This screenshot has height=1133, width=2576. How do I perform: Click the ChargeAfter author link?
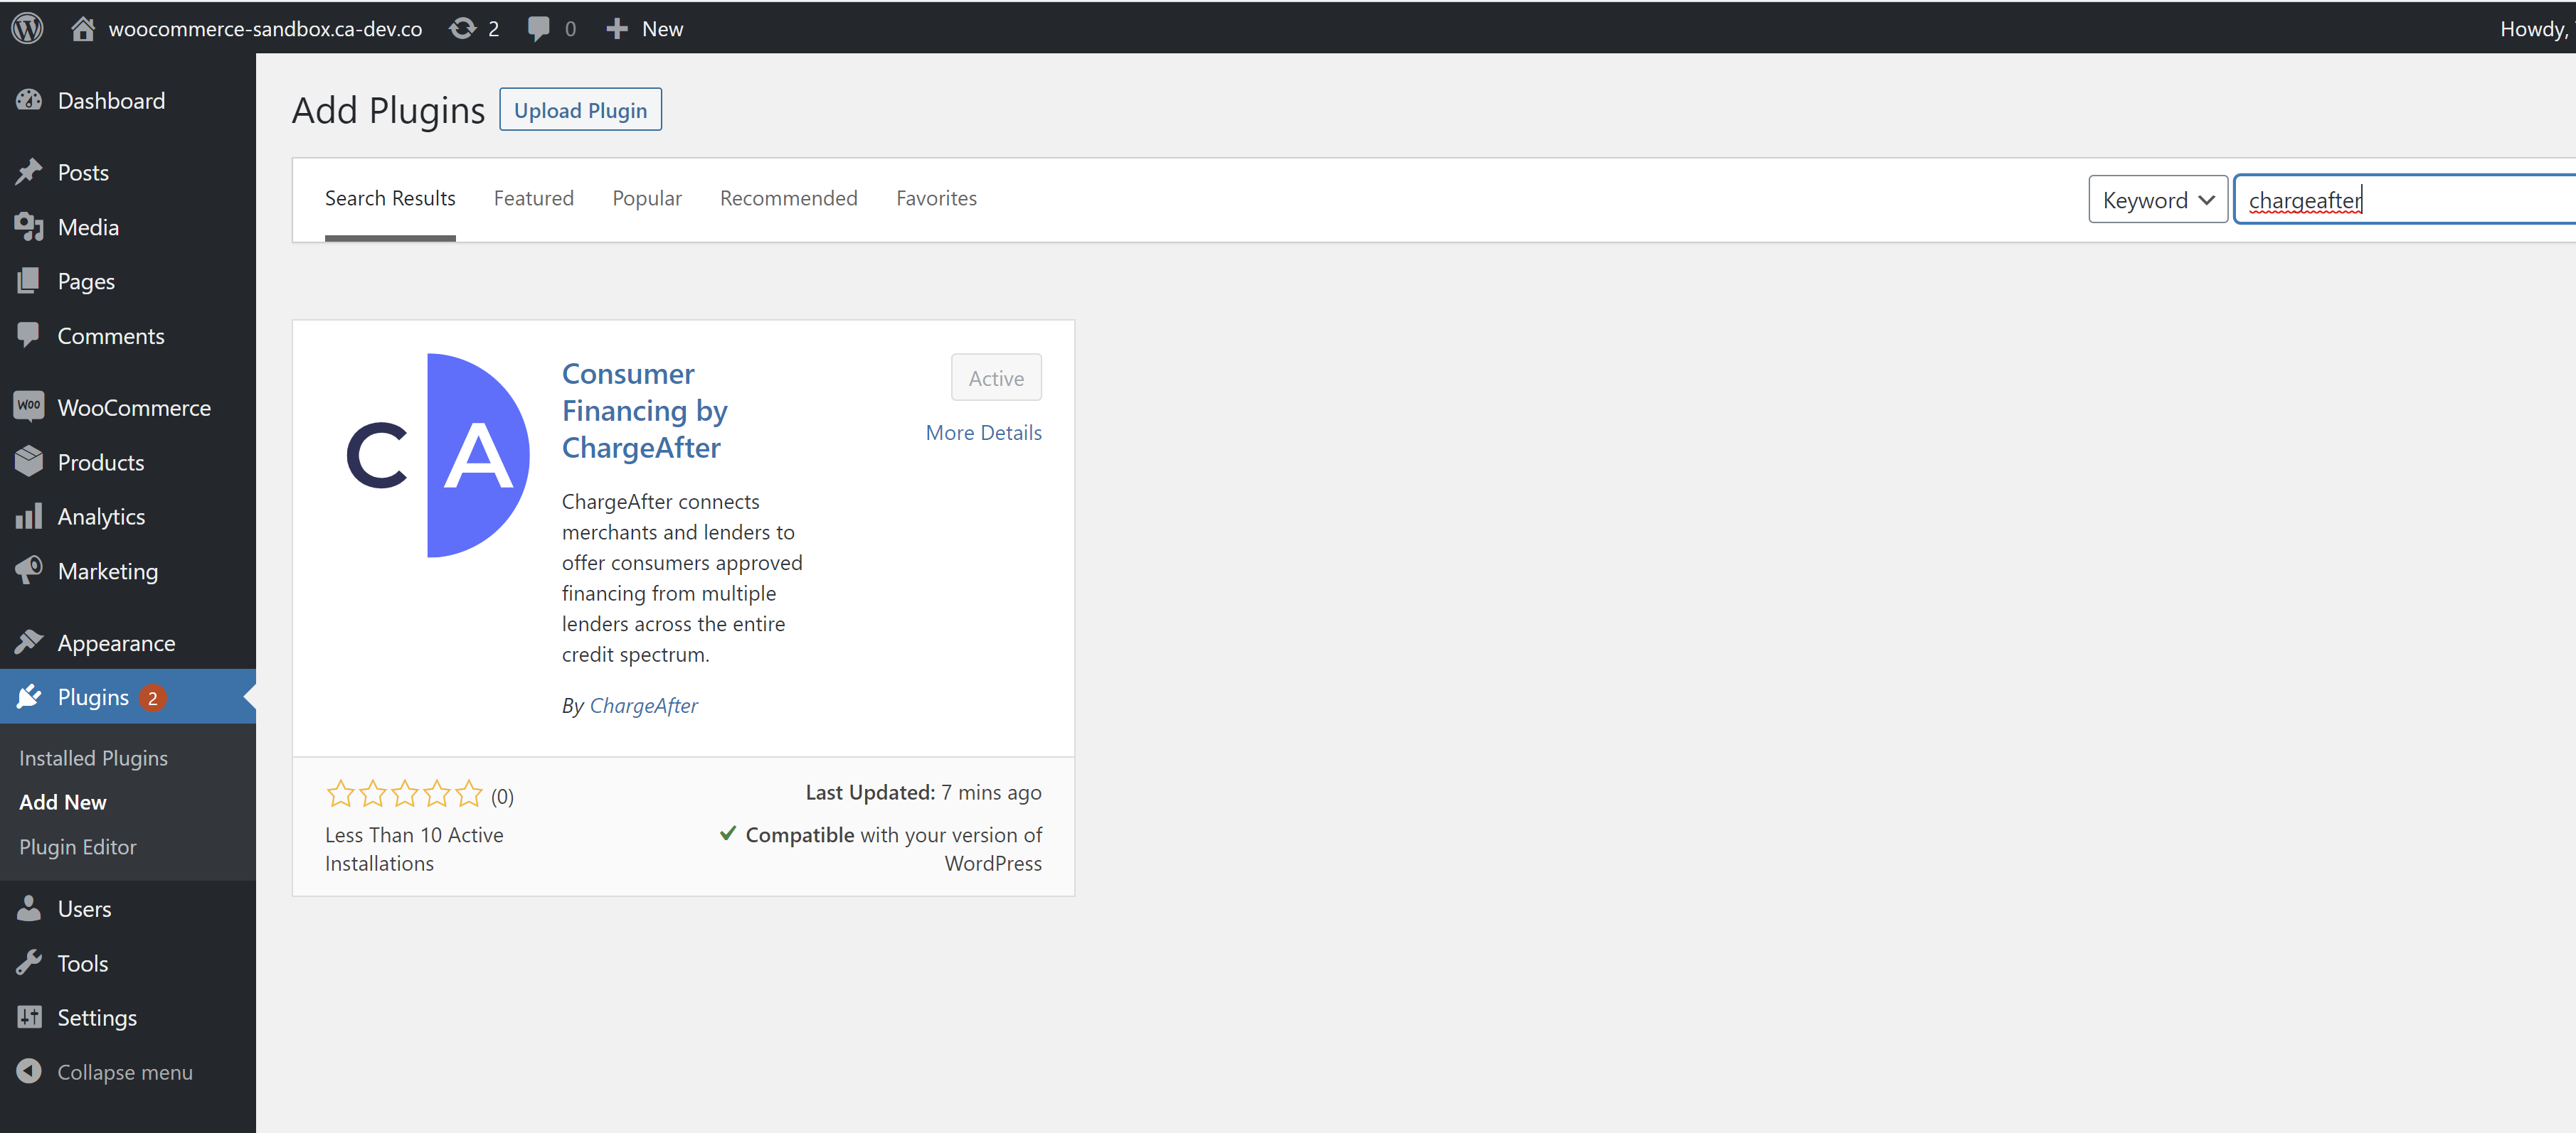[x=643, y=705]
